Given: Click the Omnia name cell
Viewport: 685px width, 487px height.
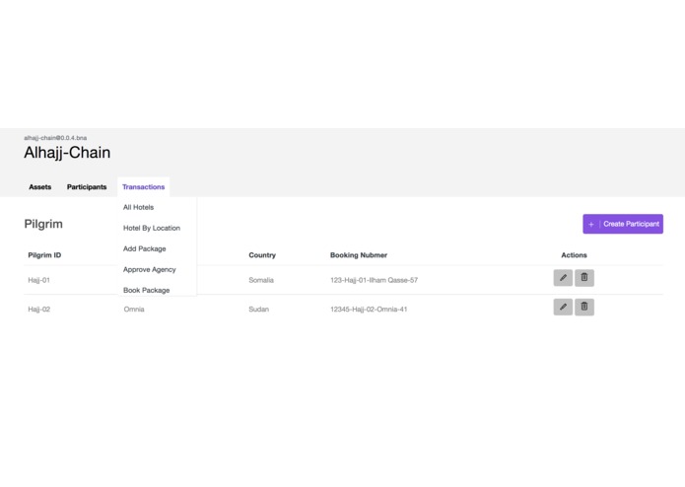Looking at the screenshot, I should tap(134, 310).
